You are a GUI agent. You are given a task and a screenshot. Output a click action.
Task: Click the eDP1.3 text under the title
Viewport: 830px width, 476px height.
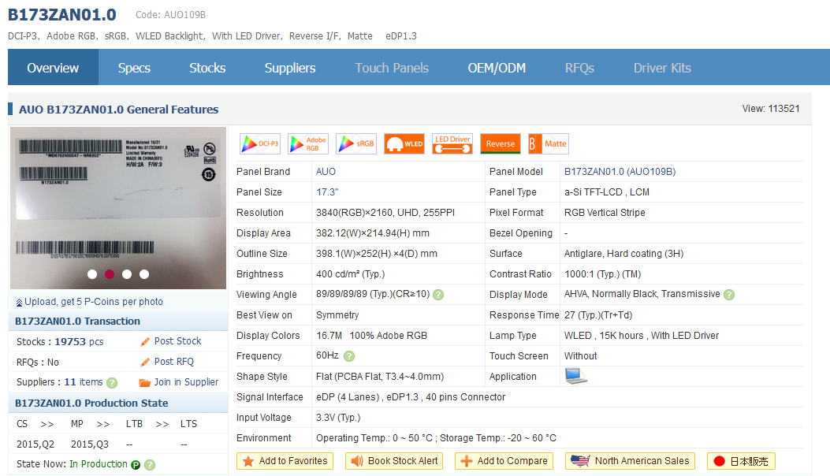click(x=401, y=36)
